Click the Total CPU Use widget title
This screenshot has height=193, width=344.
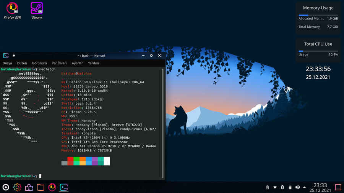click(318, 44)
